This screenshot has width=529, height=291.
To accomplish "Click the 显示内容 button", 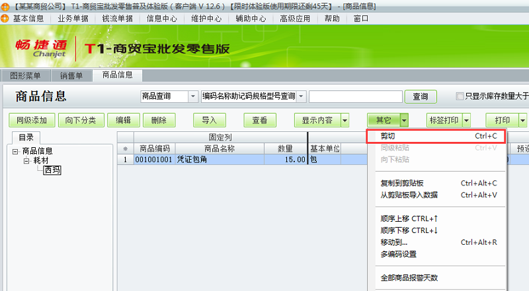I will [x=317, y=120].
